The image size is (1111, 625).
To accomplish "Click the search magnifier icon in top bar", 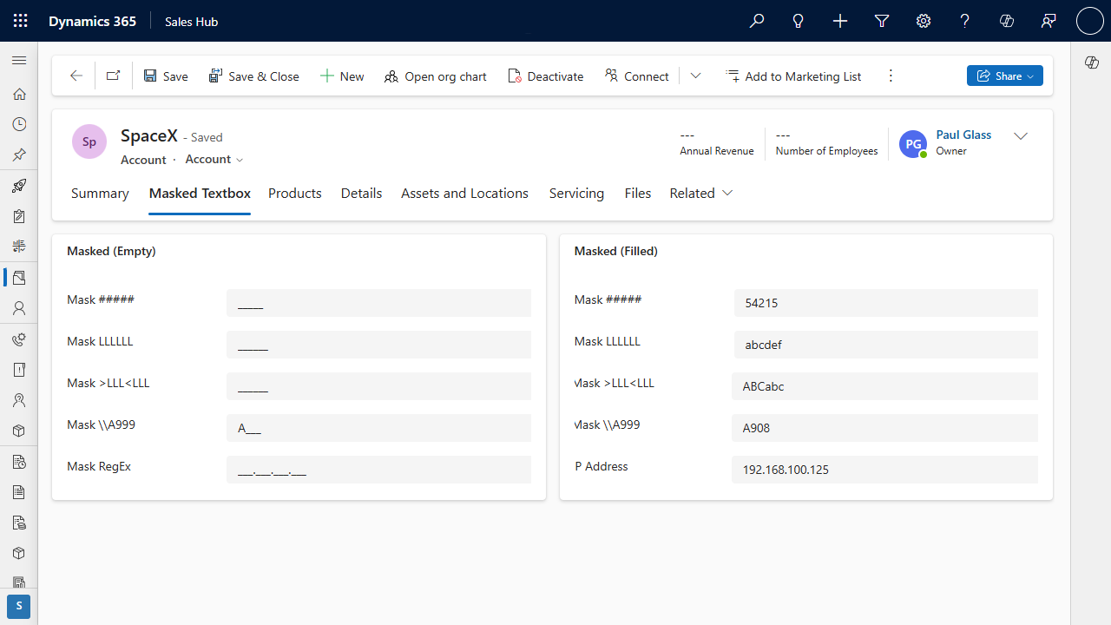I will [x=757, y=21].
